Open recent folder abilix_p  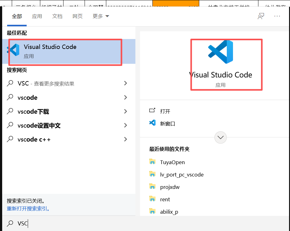[x=169, y=212]
